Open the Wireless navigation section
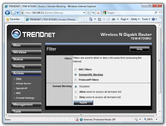 [26, 52]
